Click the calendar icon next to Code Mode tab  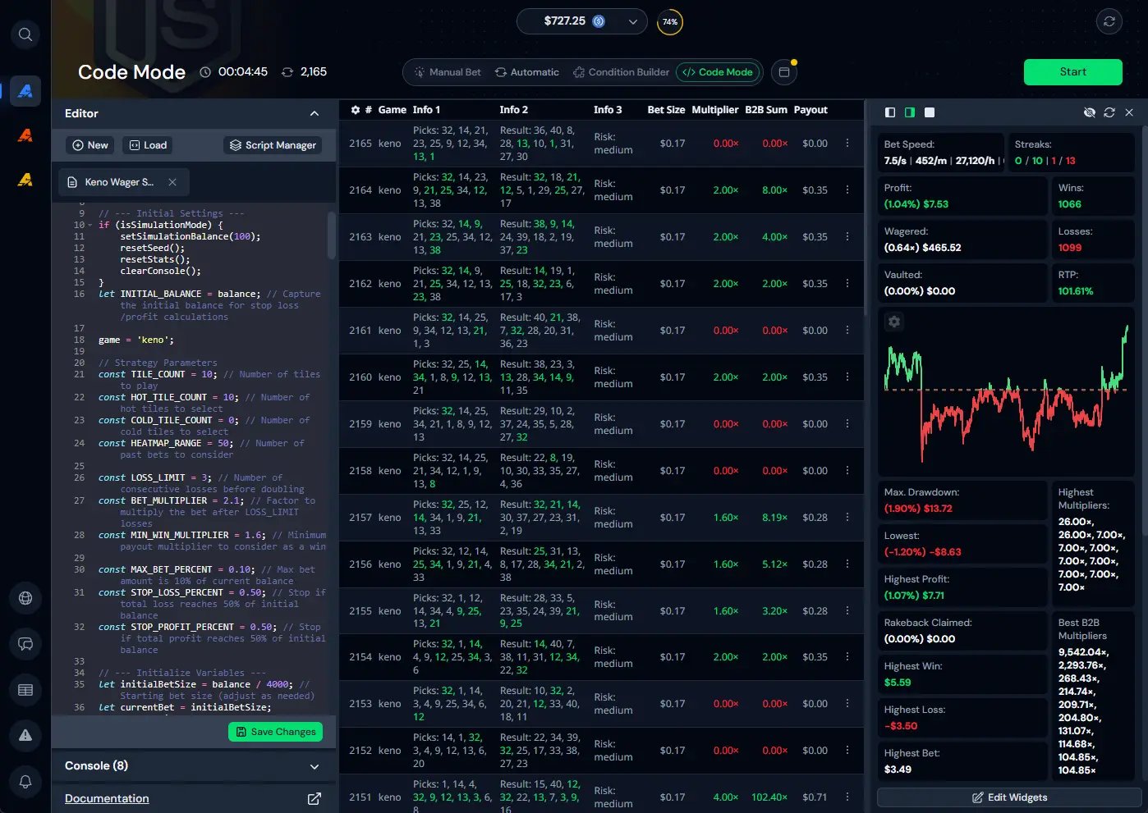(x=784, y=72)
